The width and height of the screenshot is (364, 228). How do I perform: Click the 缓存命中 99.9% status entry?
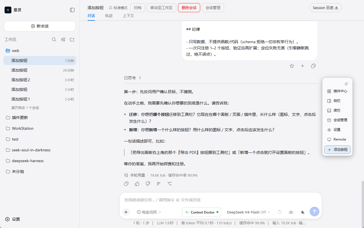pos(252,223)
